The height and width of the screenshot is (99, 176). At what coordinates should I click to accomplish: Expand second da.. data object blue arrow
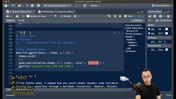149,33
